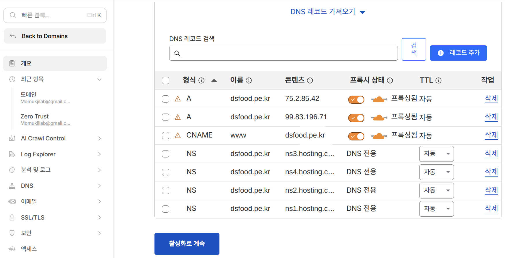Viewport: 505px width, 258px height.
Task: Click the info icon next to 콘텐츠 header
Action: click(x=310, y=81)
